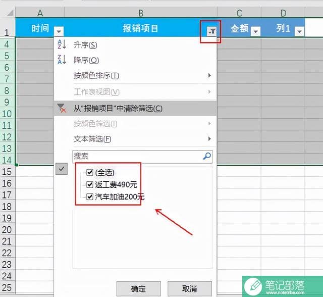Expand the 工作表视图 submenu arrow
This screenshot has height=297, width=323.
point(209,92)
